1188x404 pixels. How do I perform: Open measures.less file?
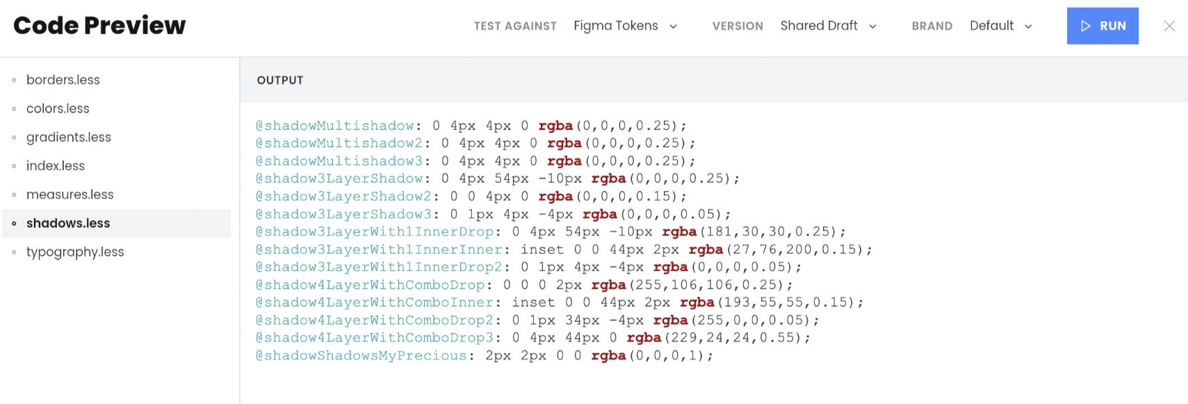70,195
